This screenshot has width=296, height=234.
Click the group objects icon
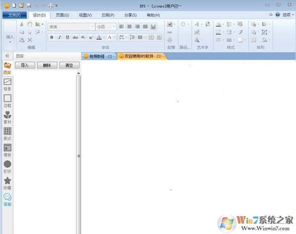tap(264, 32)
